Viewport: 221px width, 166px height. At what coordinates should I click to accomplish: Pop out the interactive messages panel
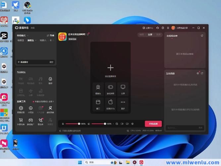click(x=202, y=73)
